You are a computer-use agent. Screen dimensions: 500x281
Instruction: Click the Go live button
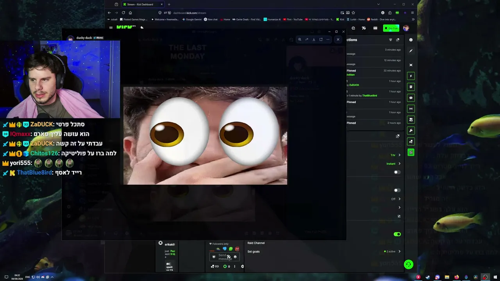click(391, 28)
